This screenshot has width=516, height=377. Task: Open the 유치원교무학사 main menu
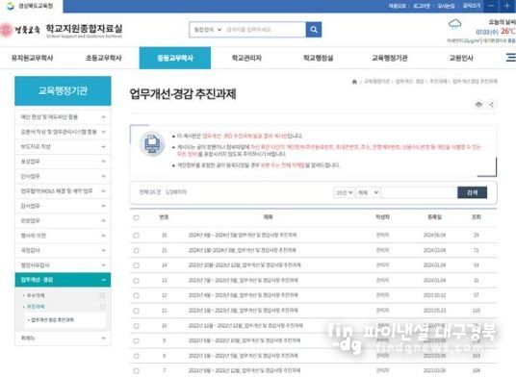33,58
